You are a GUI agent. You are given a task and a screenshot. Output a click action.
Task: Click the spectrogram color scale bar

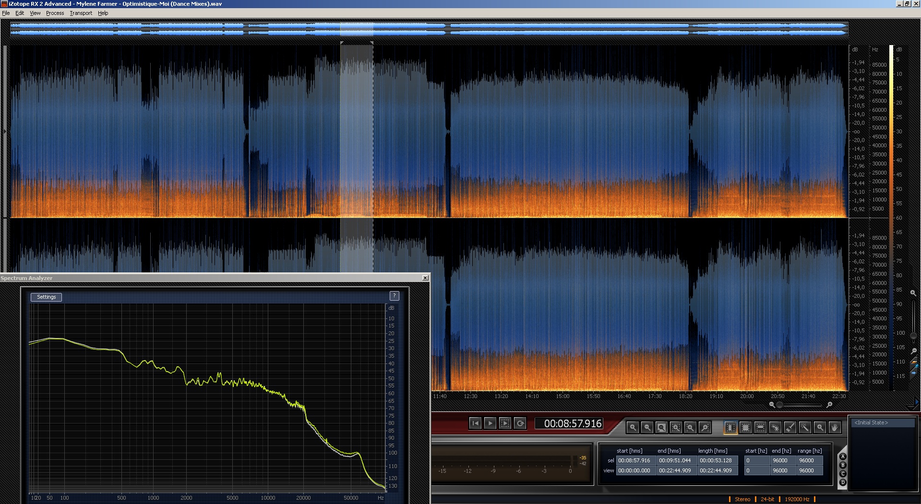[891, 218]
